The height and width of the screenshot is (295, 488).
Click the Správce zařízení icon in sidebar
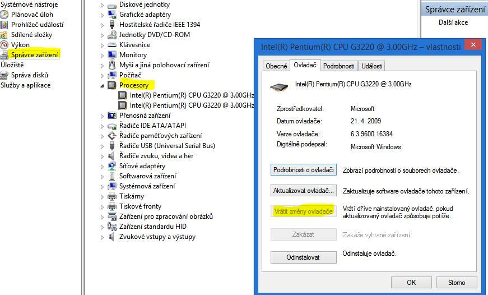4,55
